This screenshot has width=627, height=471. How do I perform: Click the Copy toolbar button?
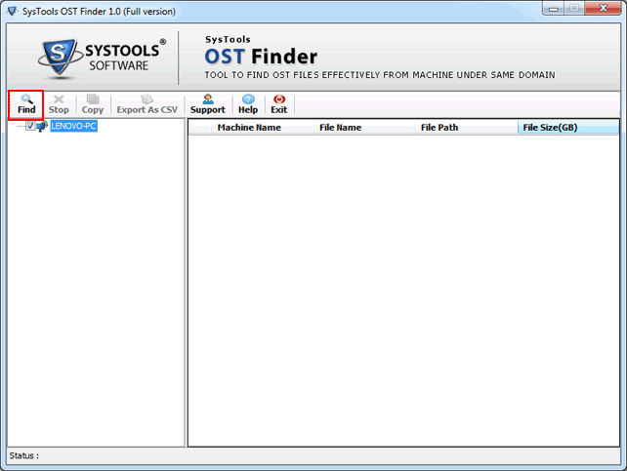(93, 104)
